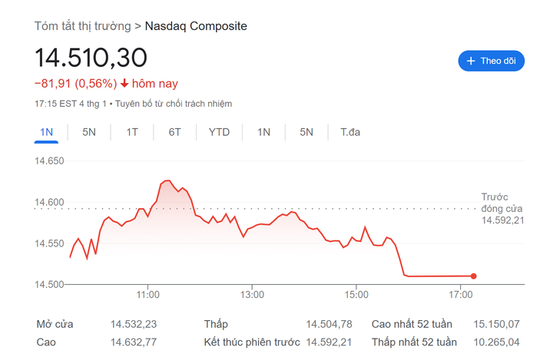Click the red endpoint dot on the chart
Image resolution: width=553 pixels, height=357 pixels.
coord(473,276)
